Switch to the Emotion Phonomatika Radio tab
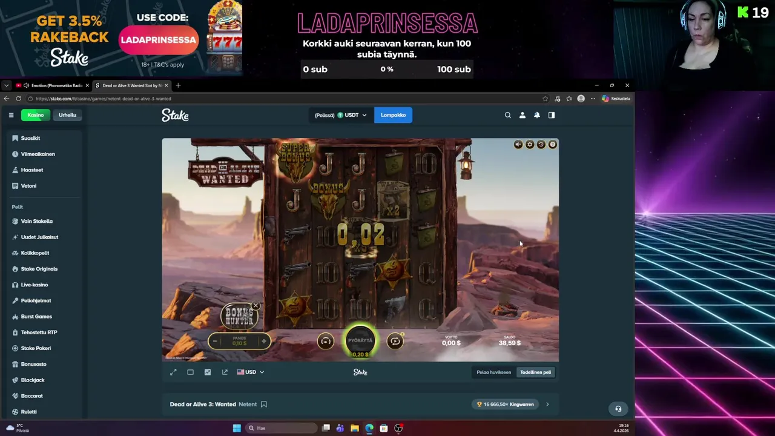 click(52, 85)
